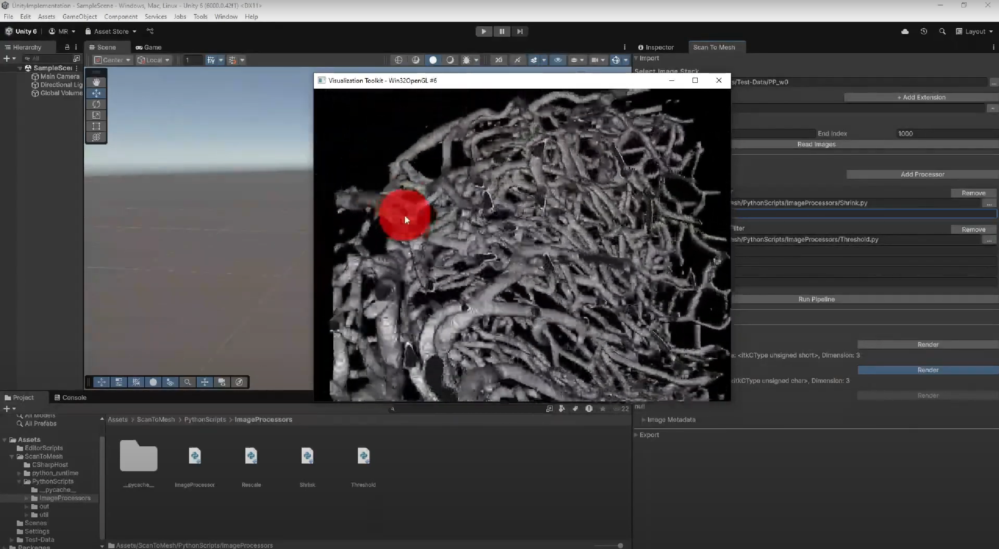Select the Hand view tool
This screenshot has height=549, width=999.
tap(96, 82)
